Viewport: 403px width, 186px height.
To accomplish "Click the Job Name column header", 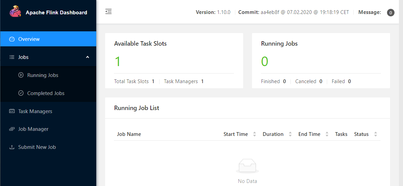I will click(129, 134).
